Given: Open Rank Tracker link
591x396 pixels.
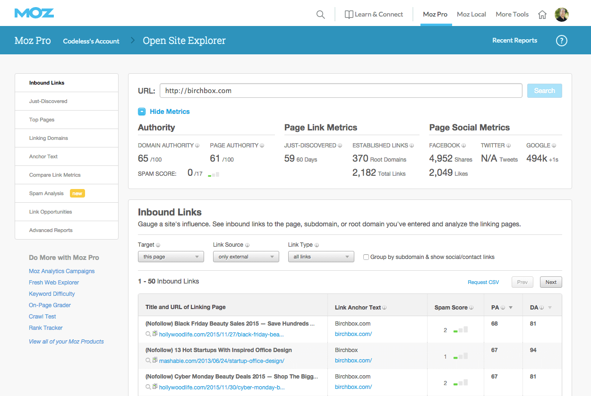Looking at the screenshot, I should [46, 328].
